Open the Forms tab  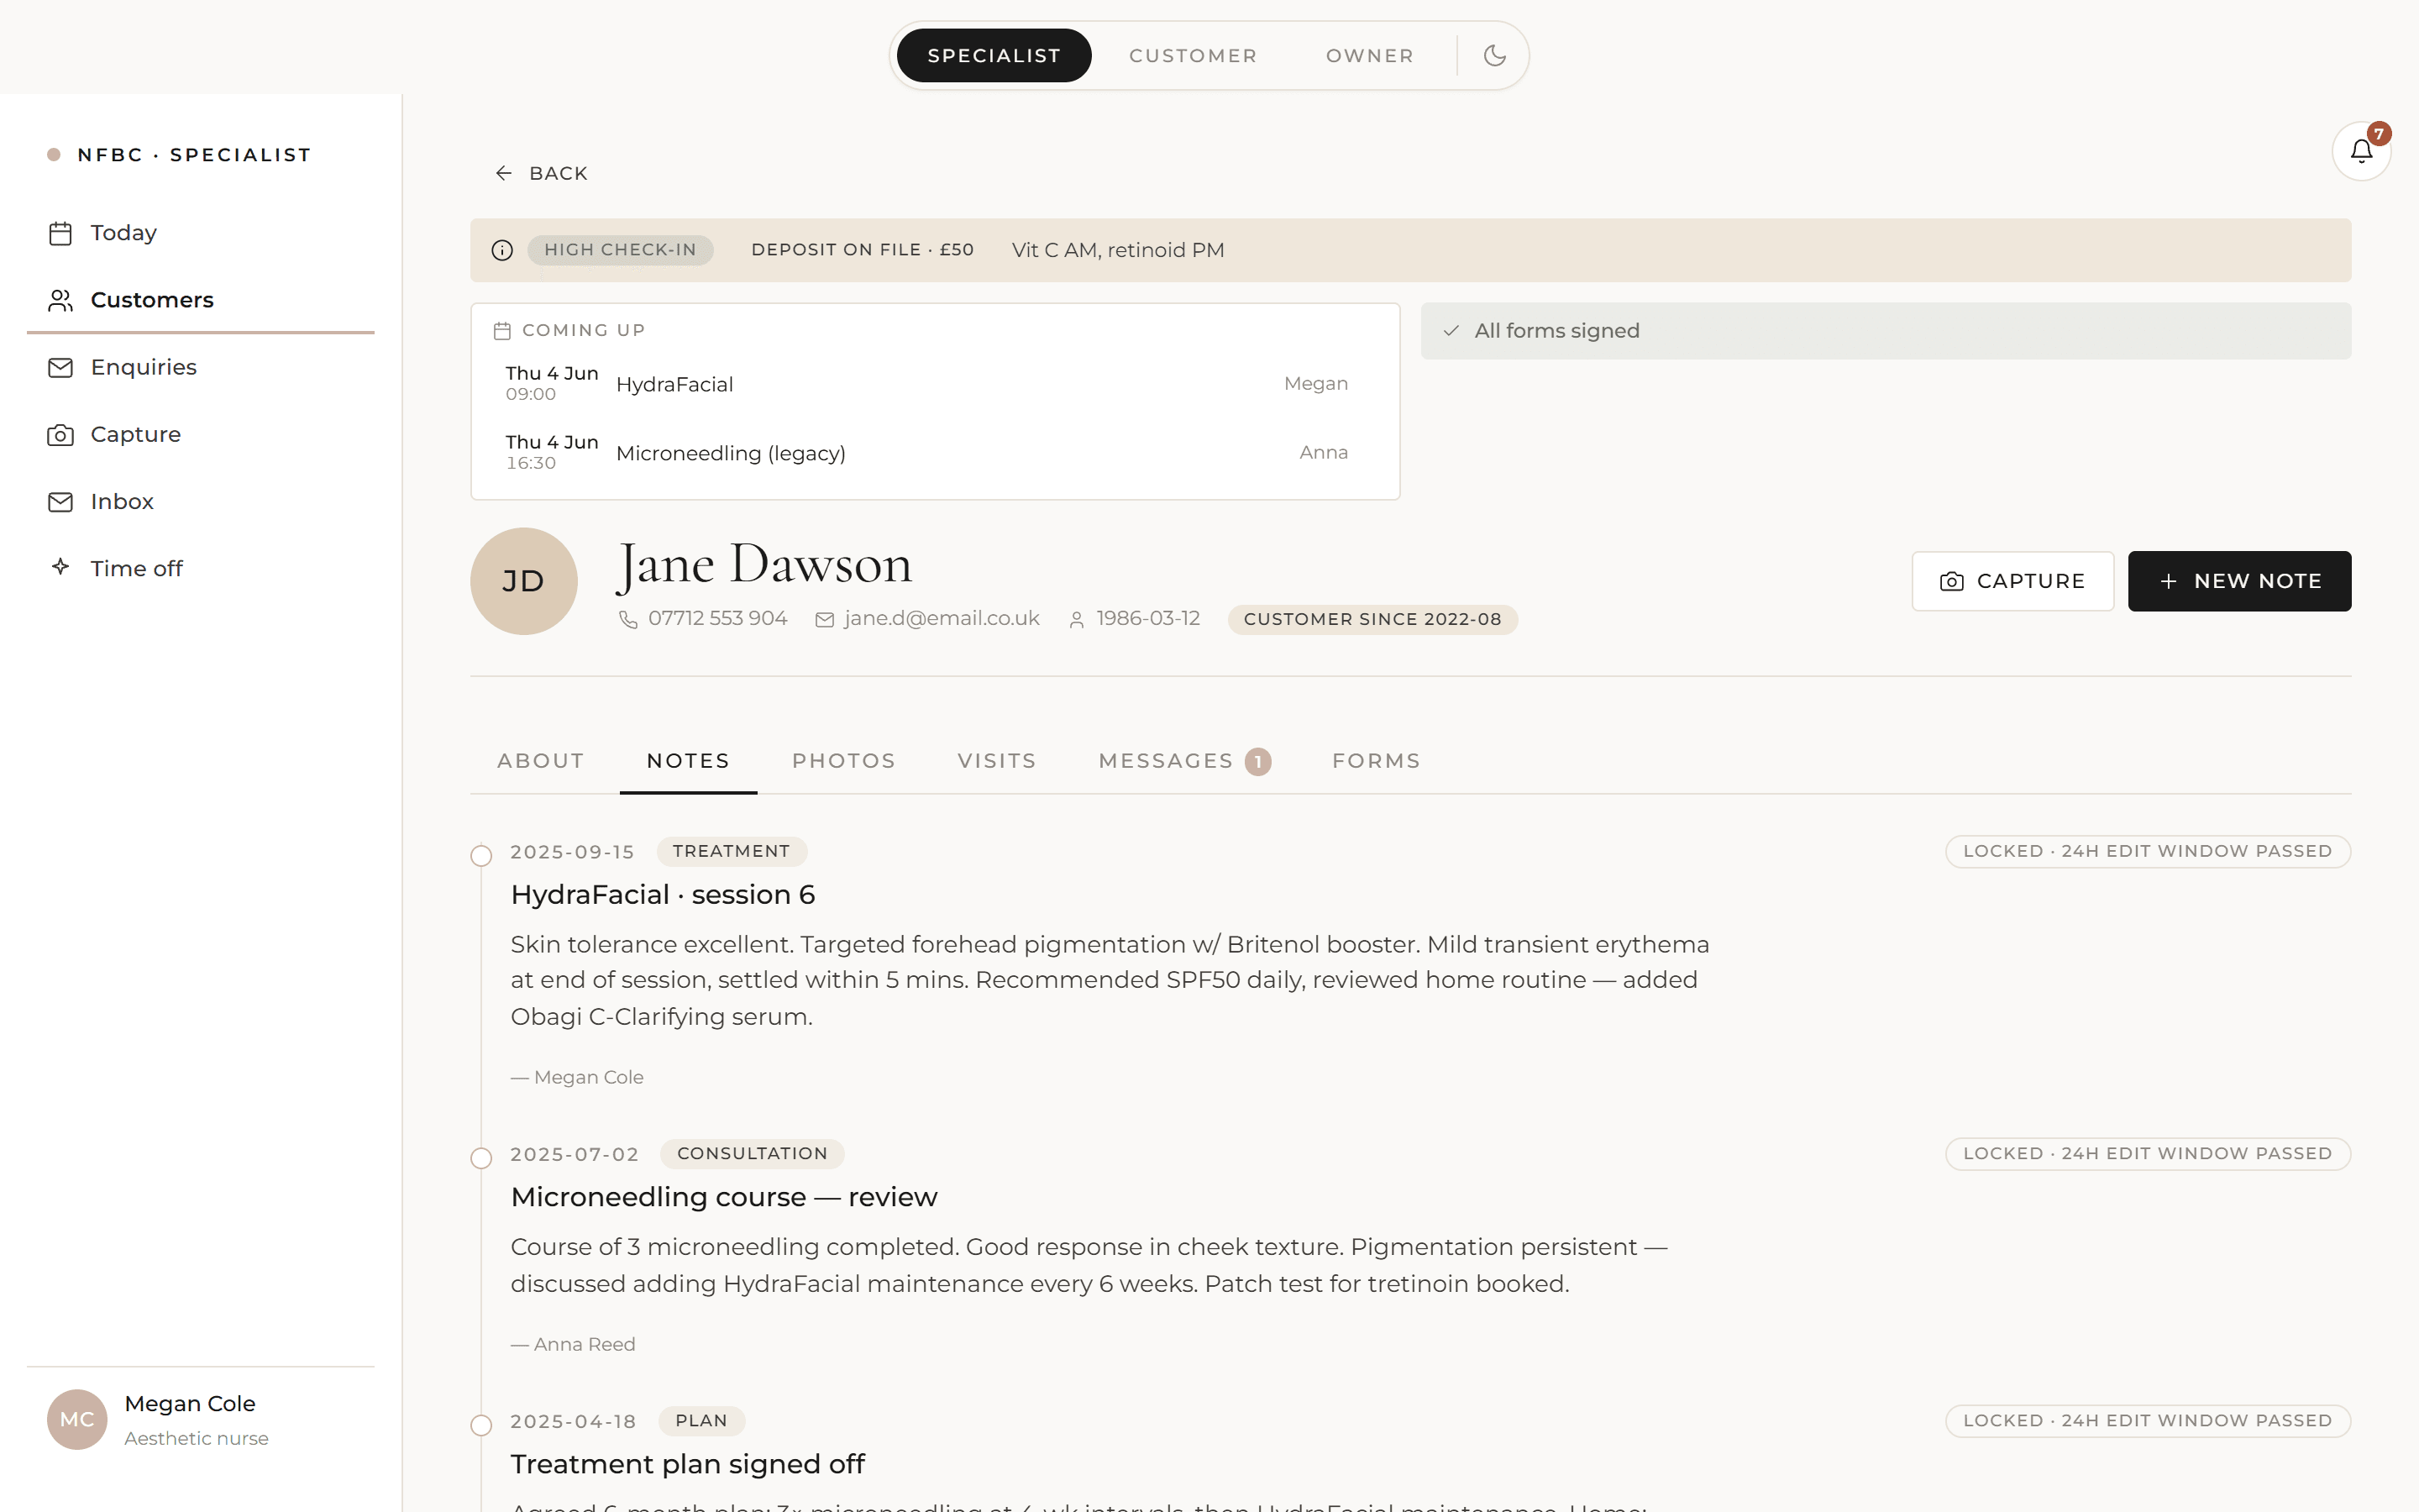[x=1376, y=761]
